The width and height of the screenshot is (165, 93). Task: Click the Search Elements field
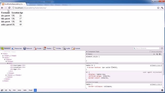(146, 48)
